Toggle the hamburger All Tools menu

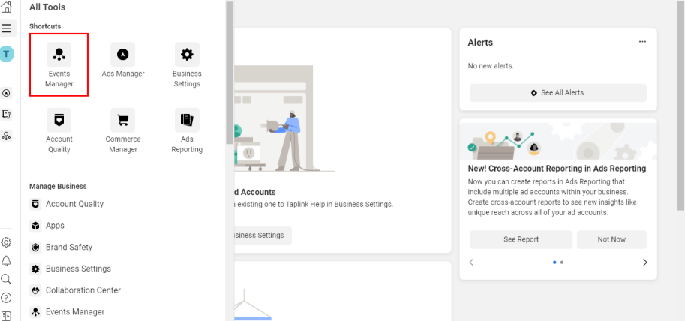coord(7,28)
